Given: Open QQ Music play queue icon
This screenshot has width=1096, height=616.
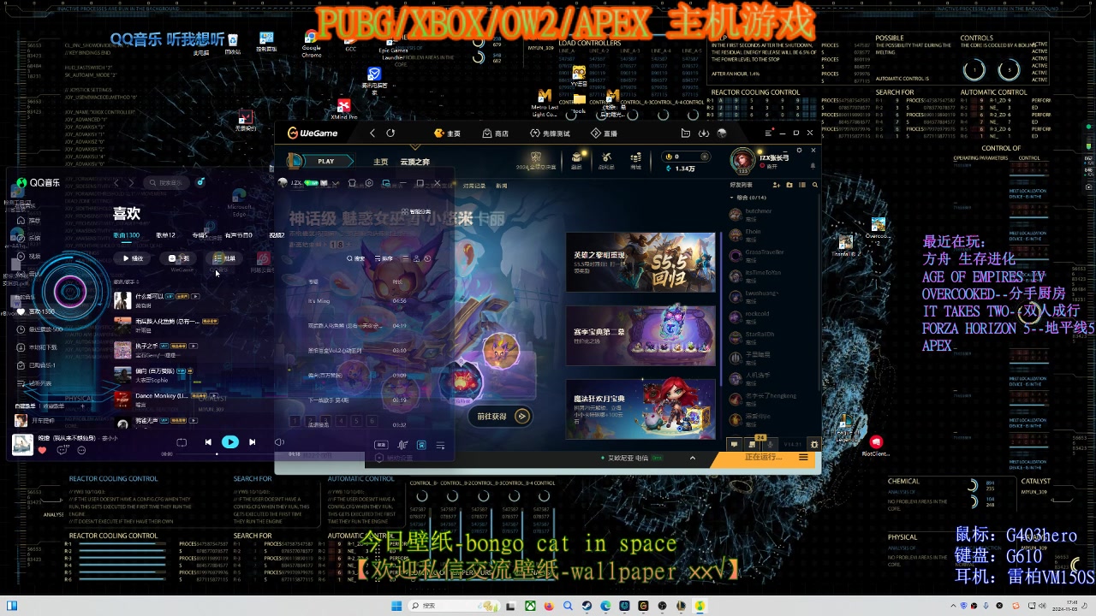Looking at the screenshot, I should coord(440,445).
